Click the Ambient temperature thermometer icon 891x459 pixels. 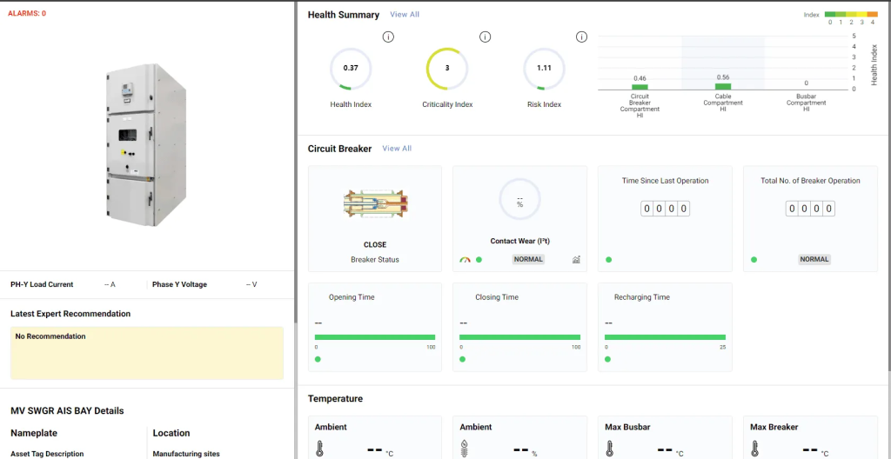319,449
